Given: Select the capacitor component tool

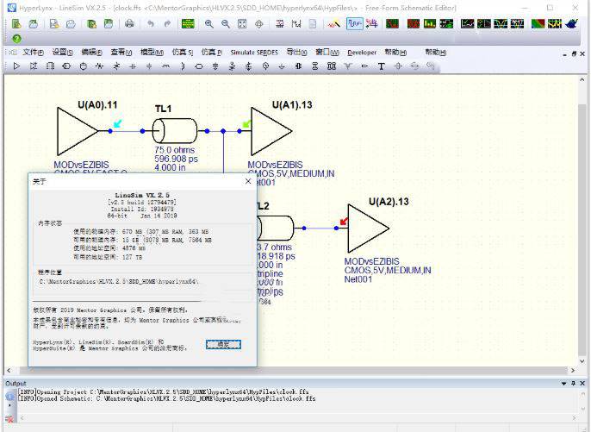Looking at the screenshot, I should 133,66.
